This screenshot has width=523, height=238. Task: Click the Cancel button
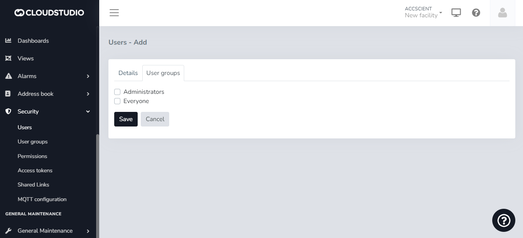click(155, 119)
